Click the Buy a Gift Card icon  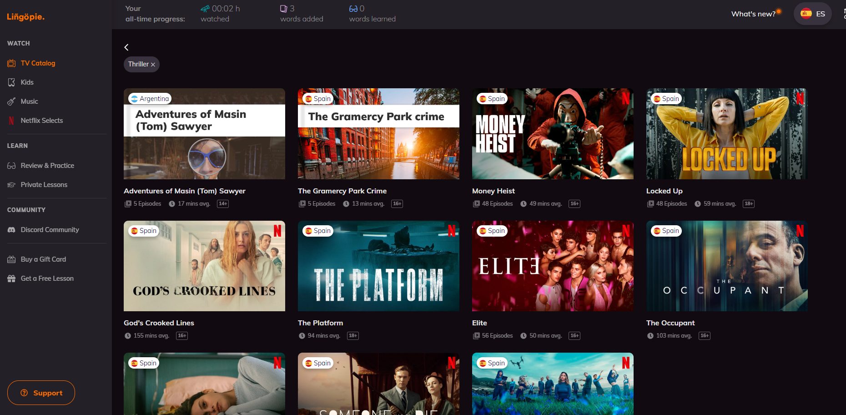(x=11, y=259)
